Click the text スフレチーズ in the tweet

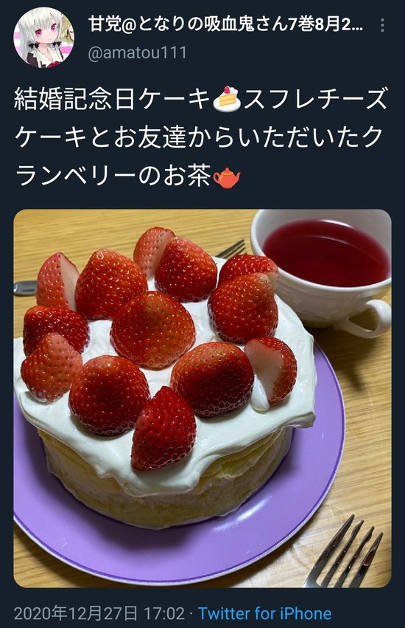click(316, 100)
